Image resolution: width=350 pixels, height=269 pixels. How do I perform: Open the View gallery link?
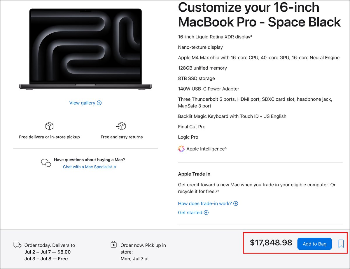[x=82, y=103]
